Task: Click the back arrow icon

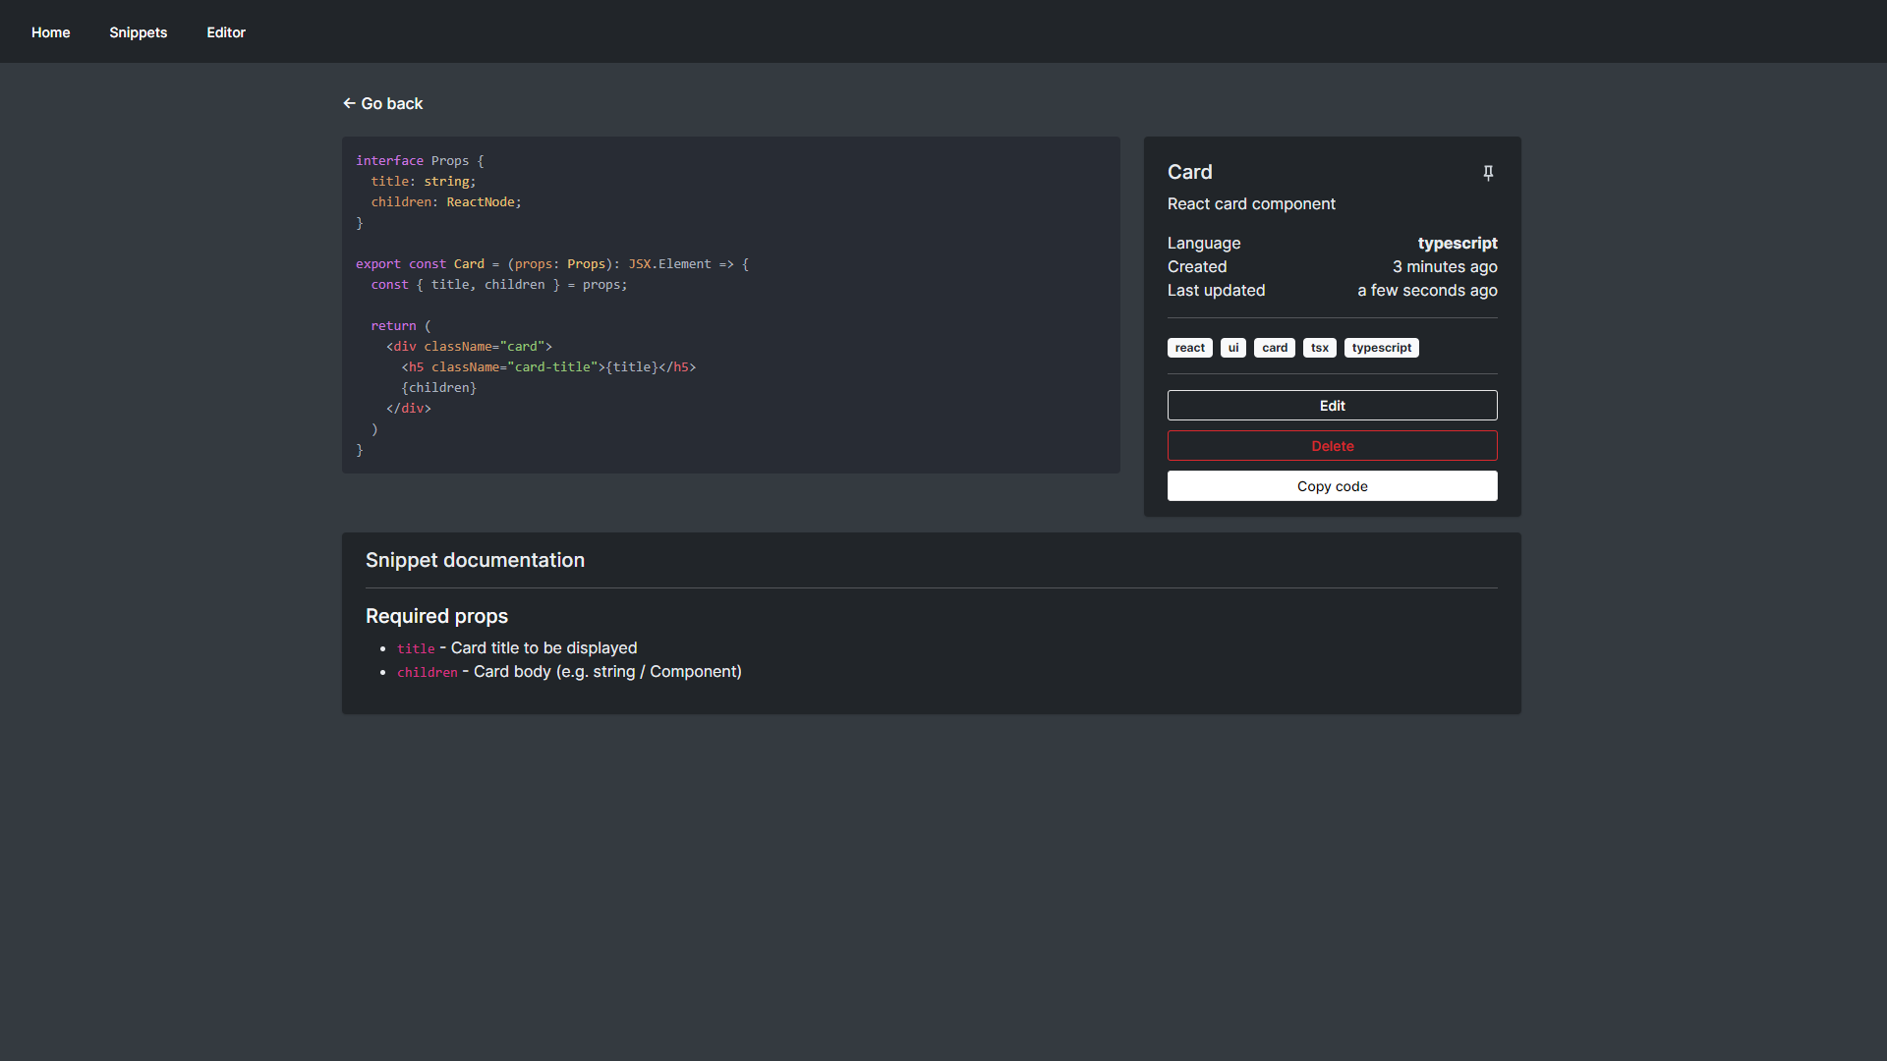Action: (350, 103)
